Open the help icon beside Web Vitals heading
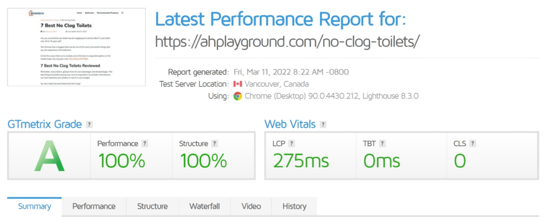 point(323,125)
